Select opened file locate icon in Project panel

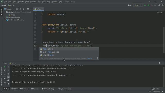point(17,9)
